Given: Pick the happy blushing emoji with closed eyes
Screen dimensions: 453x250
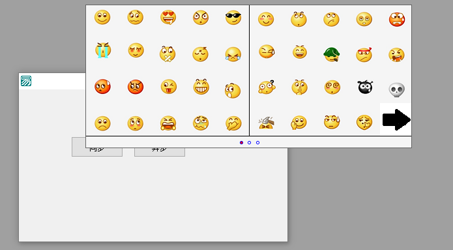Looking at the screenshot, I should (266, 19).
